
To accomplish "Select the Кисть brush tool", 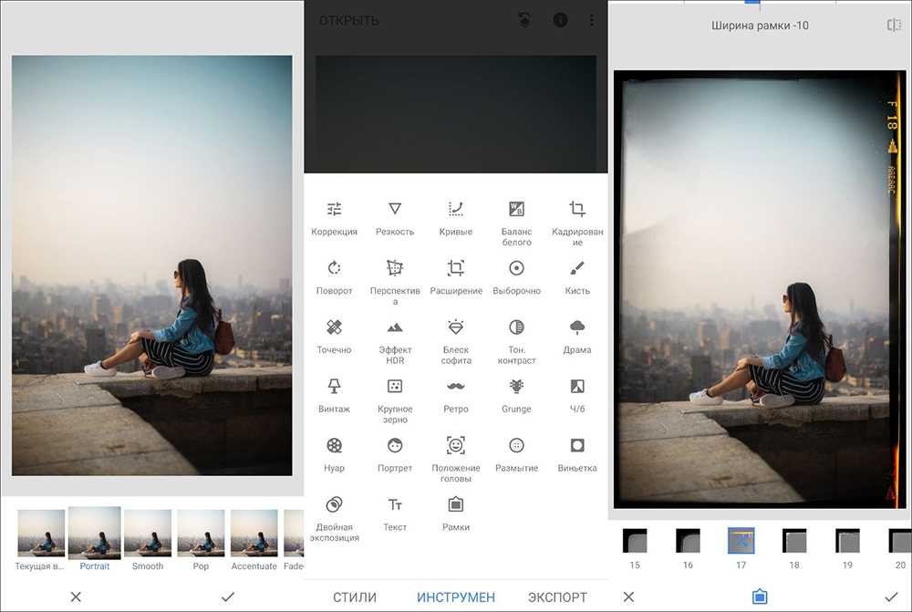I will 576,277.
